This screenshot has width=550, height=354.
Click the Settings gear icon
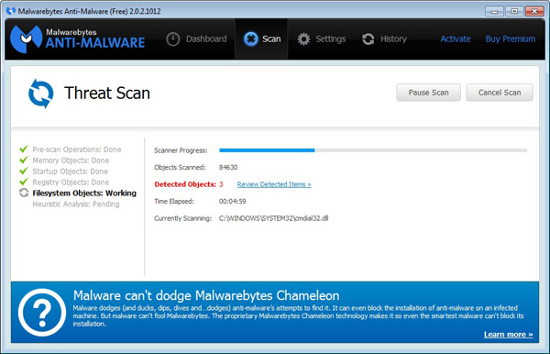click(x=303, y=39)
